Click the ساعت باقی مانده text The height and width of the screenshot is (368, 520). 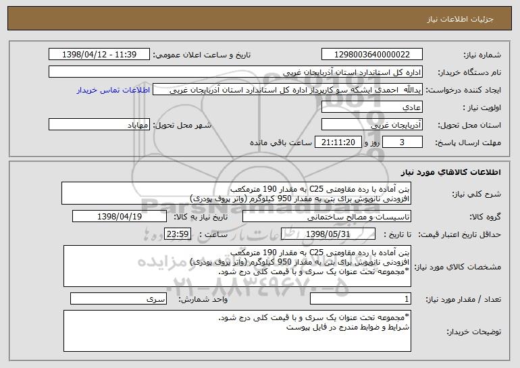tap(280, 142)
